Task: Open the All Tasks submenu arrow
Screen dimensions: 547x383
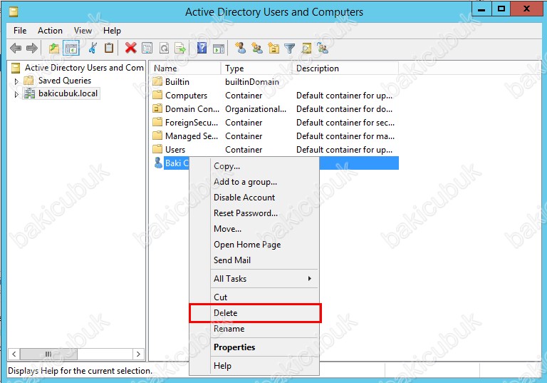Action: click(309, 279)
